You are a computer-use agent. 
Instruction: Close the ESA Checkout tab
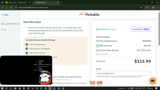tap(58, 2)
